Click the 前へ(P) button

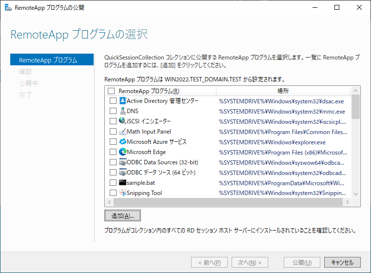click(210, 262)
